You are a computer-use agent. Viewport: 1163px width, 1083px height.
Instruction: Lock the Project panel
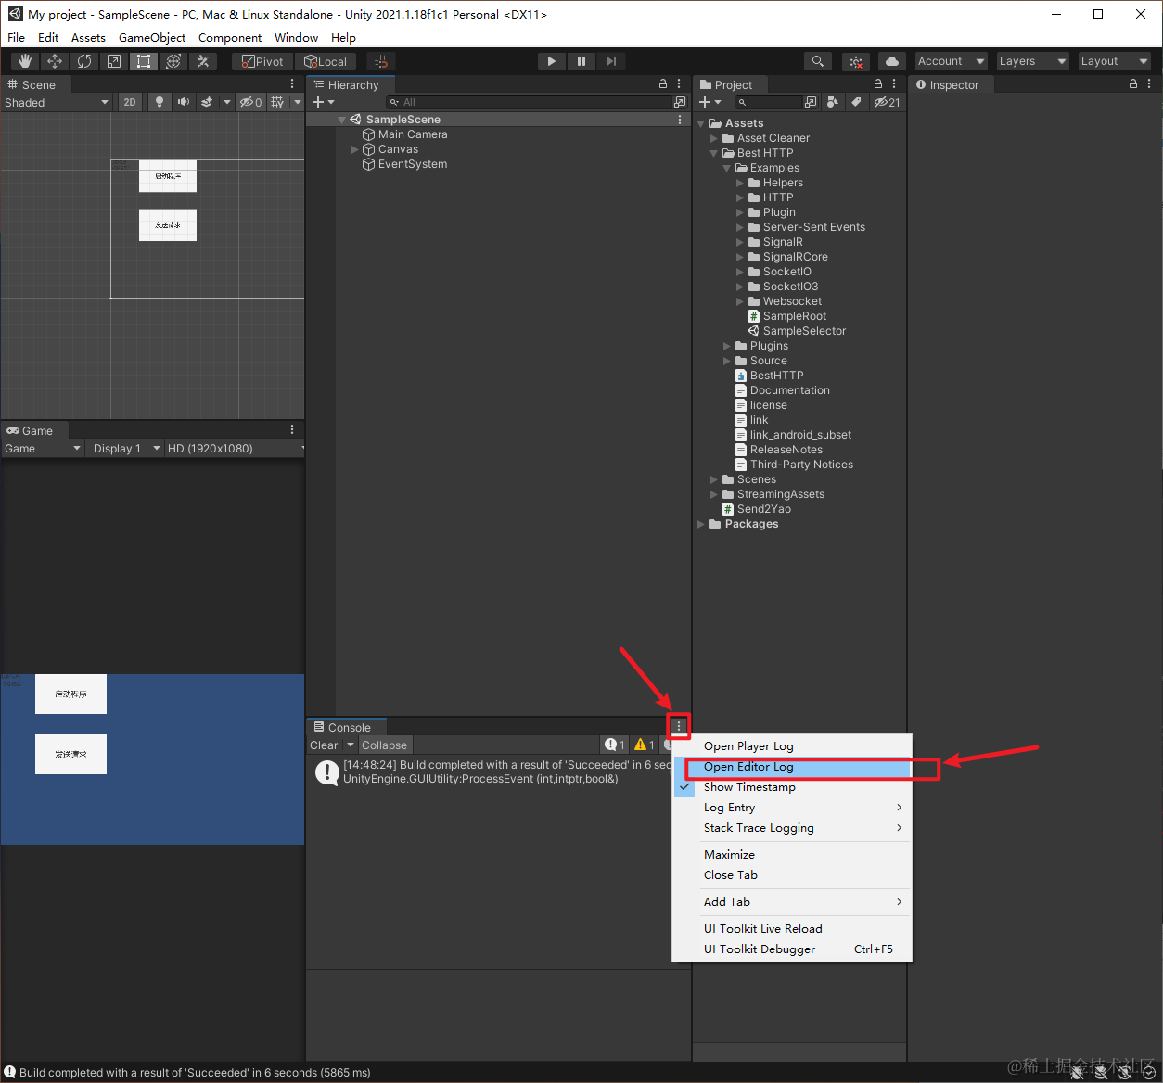[x=878, y=83]
